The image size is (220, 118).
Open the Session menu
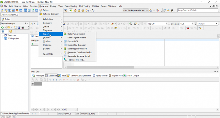point(34,6)
